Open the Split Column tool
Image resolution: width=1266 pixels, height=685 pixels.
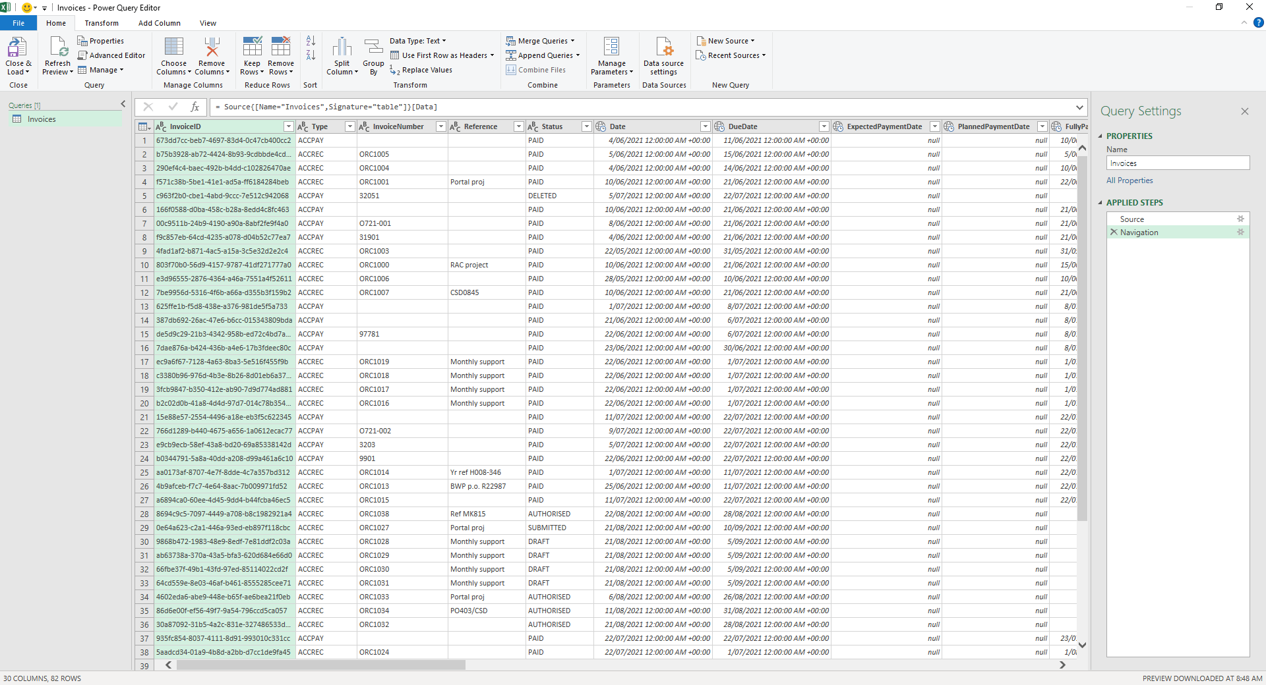pos(342,55)
